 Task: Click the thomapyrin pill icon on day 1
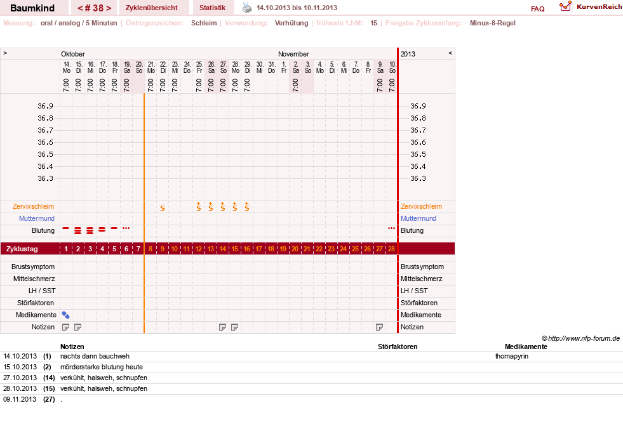(x=65, y=315)
